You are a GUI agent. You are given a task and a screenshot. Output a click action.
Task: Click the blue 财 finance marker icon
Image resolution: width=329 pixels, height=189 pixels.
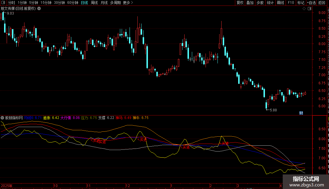coord(301,113)
